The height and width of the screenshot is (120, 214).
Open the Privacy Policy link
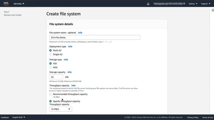click(193, 117)
